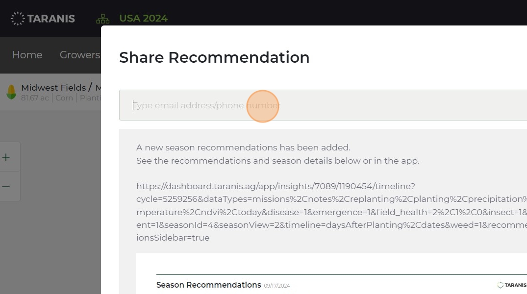Click the 81.67 ac field size label
Image resolution: width=527 pixels, height=294 pixels.
tap(35, 98)
